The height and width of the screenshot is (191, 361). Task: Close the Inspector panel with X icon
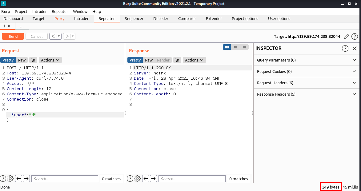click(355, 48)
